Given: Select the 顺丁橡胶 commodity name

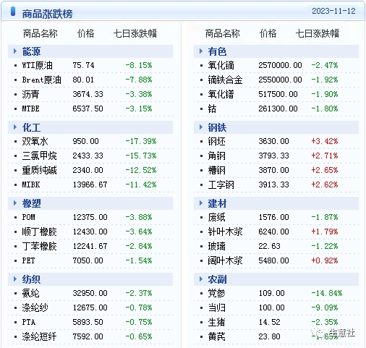Looking at the screenshot, I should click(39, 232).
